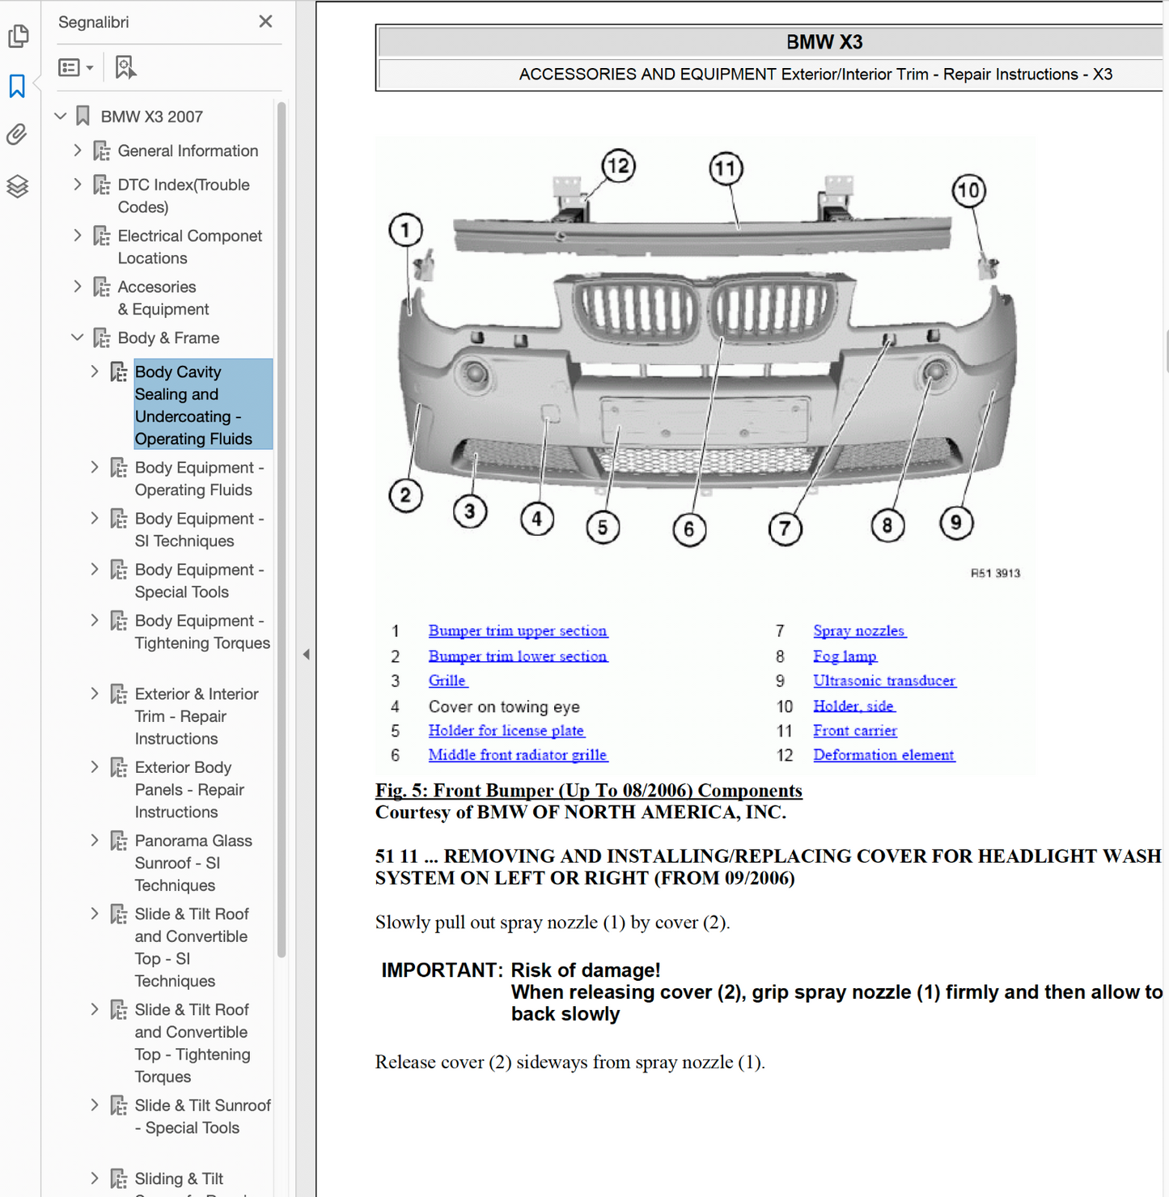
Task: Open the attachments paperclip icon
Action: tap(17, 134)
